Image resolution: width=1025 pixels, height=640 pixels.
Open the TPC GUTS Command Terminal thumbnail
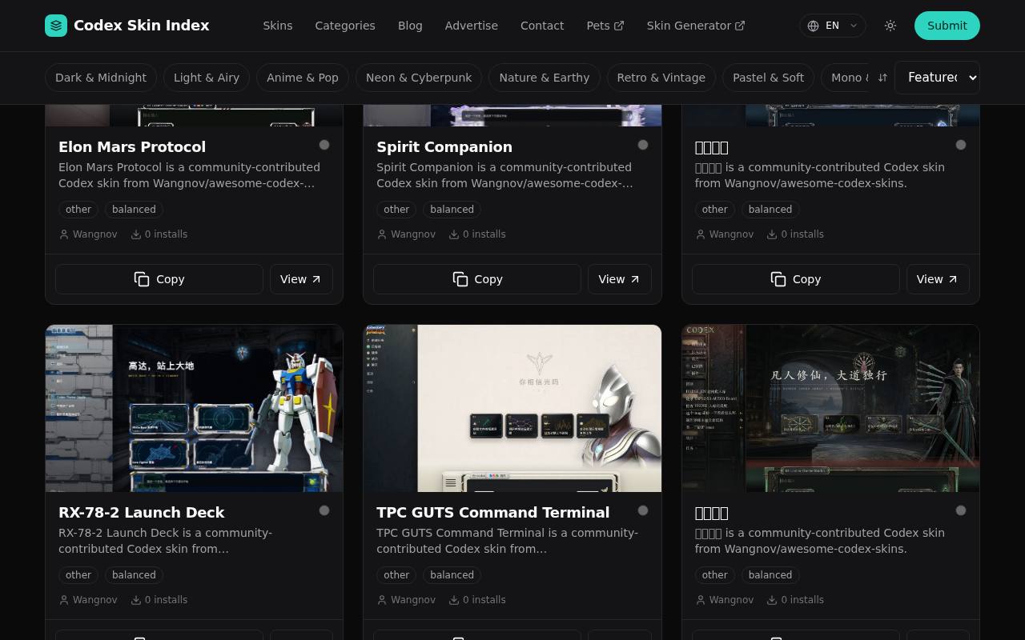click(512, 408)
